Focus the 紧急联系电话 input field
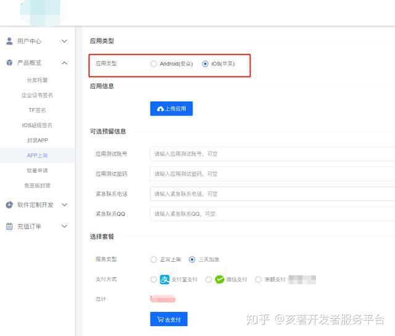 273,194
